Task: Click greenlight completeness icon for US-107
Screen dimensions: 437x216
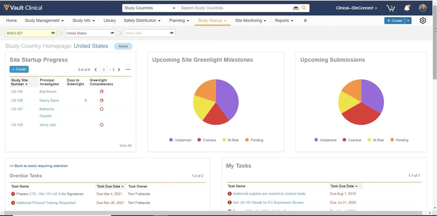Action: 101,109
